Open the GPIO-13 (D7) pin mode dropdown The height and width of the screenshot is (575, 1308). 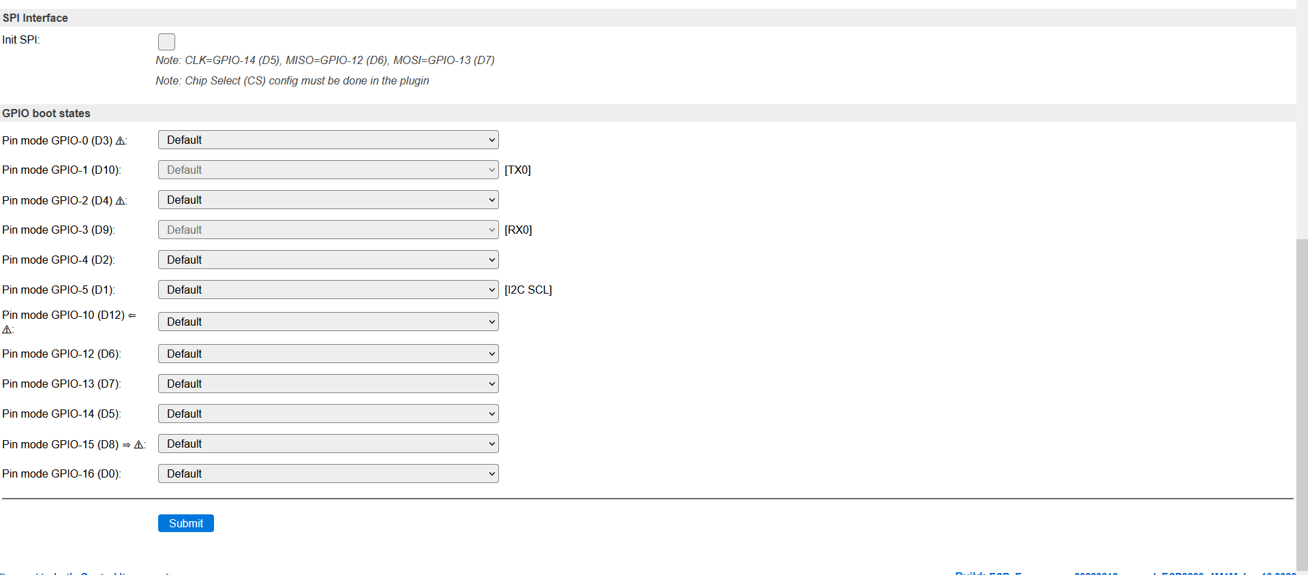[x=328, y=384]
